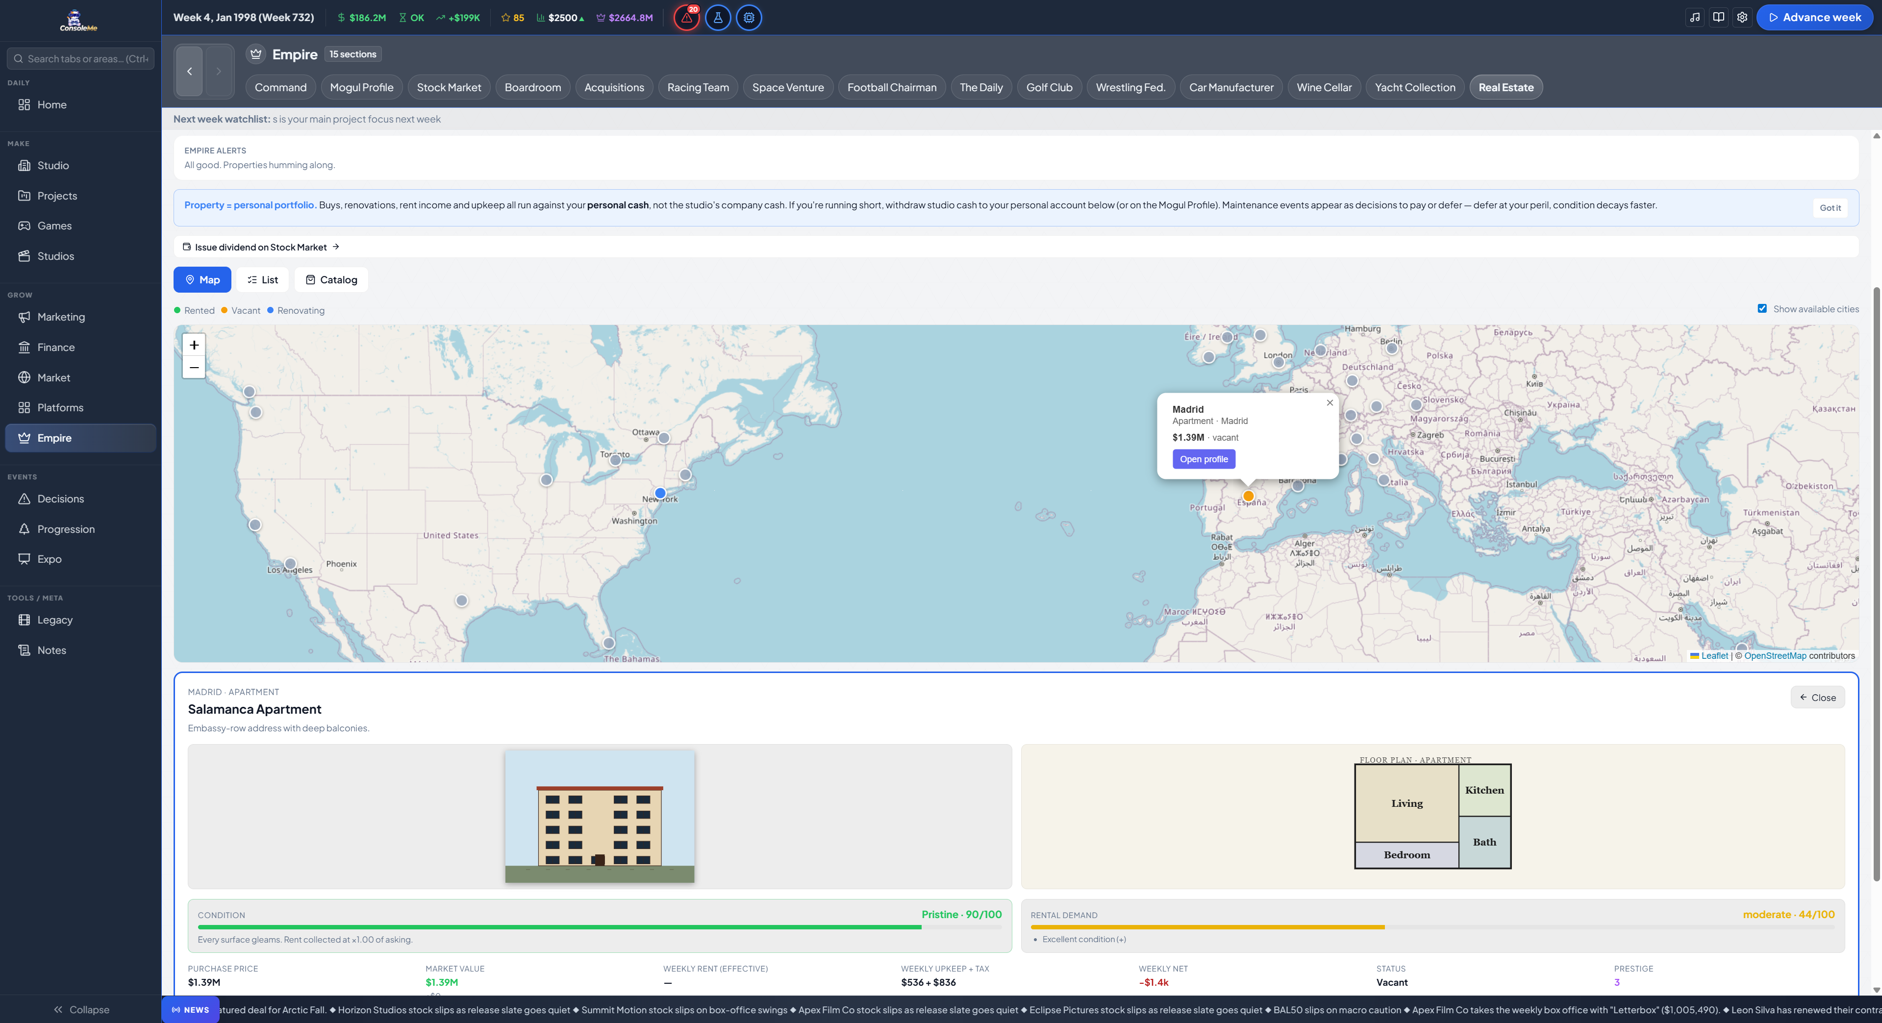This screenshot has height=1023, width=1882.
Task: Open the Yacht Collection tab
Action: click(1414, 88)
